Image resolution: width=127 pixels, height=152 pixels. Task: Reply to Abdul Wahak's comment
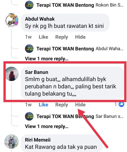click(x=62, y=37)
